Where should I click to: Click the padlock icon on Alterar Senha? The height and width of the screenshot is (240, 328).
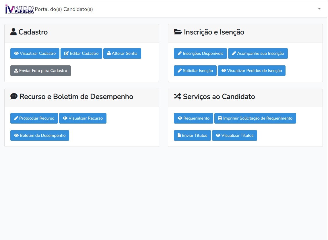(x=109, y=53)
